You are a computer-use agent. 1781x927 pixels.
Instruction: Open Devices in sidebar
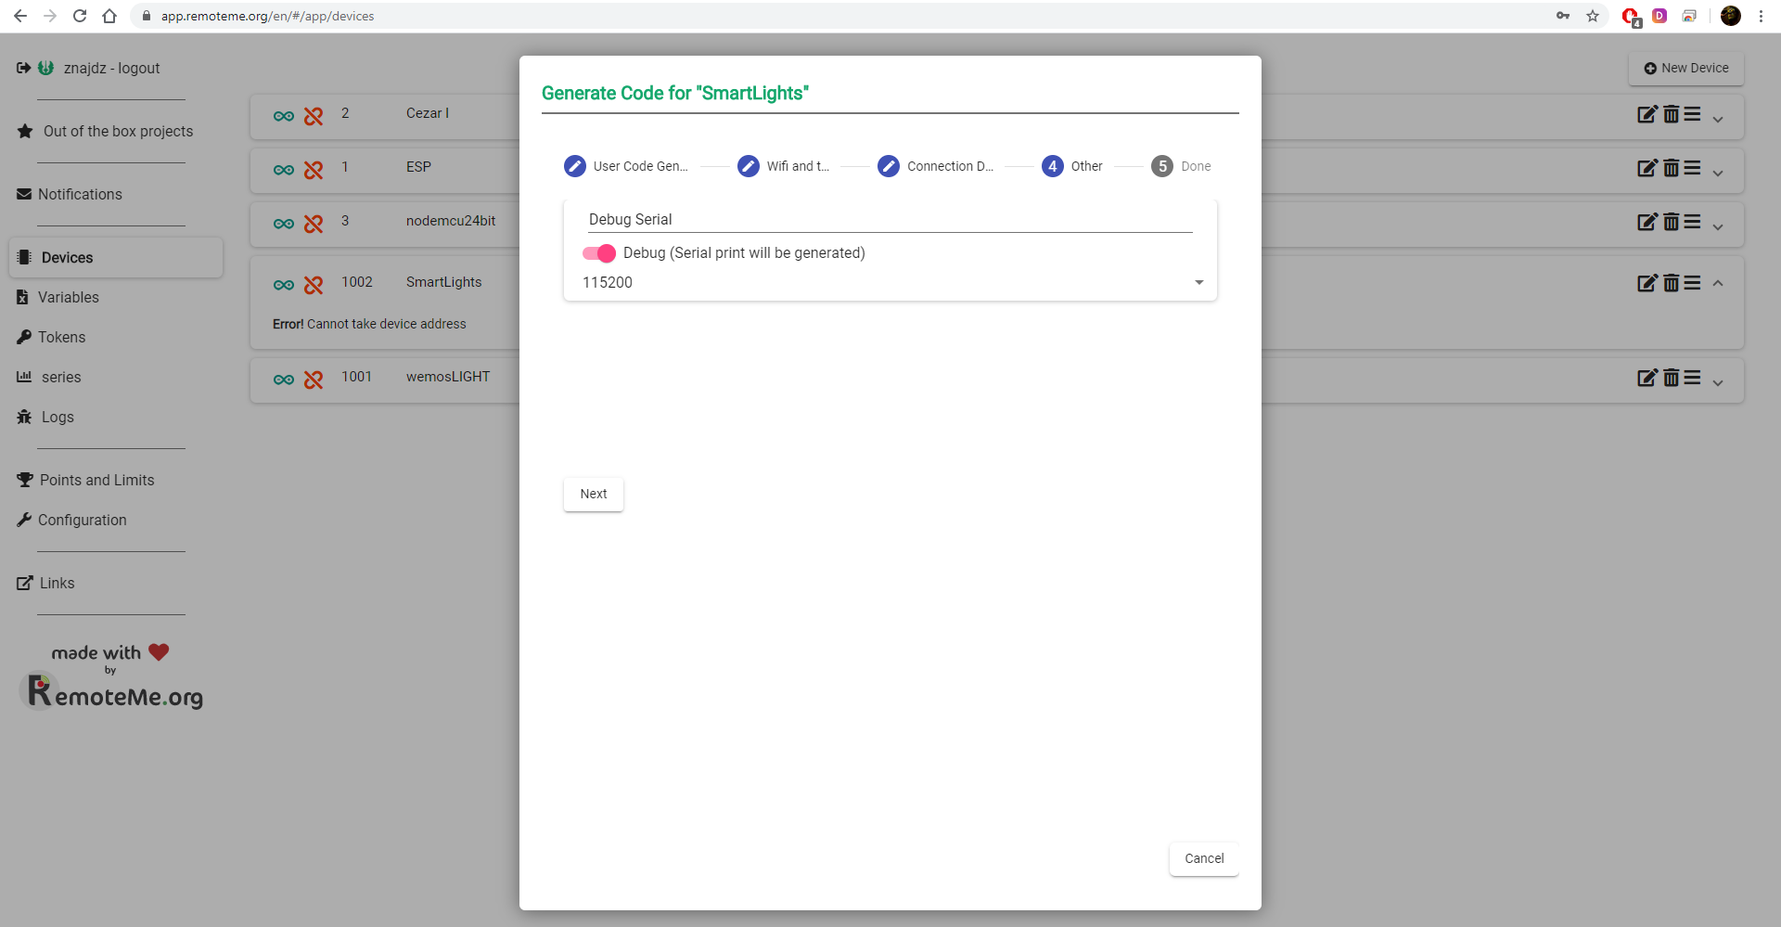coord(116,257)
